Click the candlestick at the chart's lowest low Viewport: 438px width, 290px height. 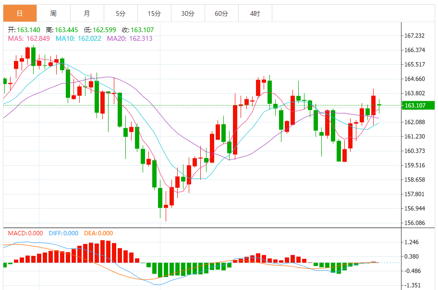(x=166, y=206)
